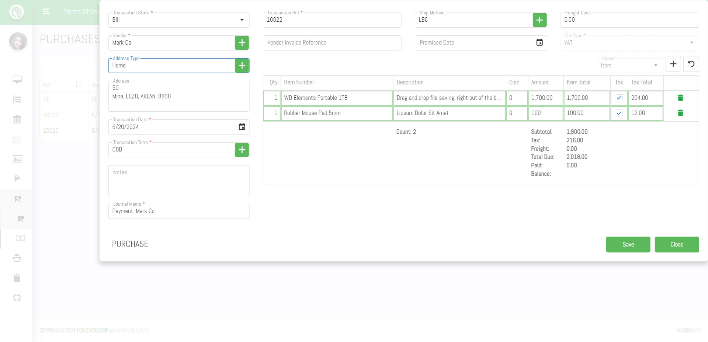Save the purchase transaction

coord(628,245)
